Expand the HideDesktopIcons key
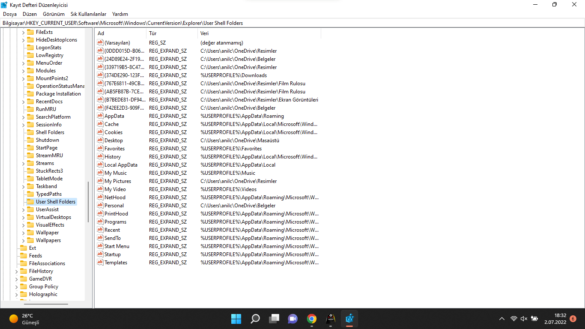The width and height of the screenshot is (585, 329). [24, 40]
